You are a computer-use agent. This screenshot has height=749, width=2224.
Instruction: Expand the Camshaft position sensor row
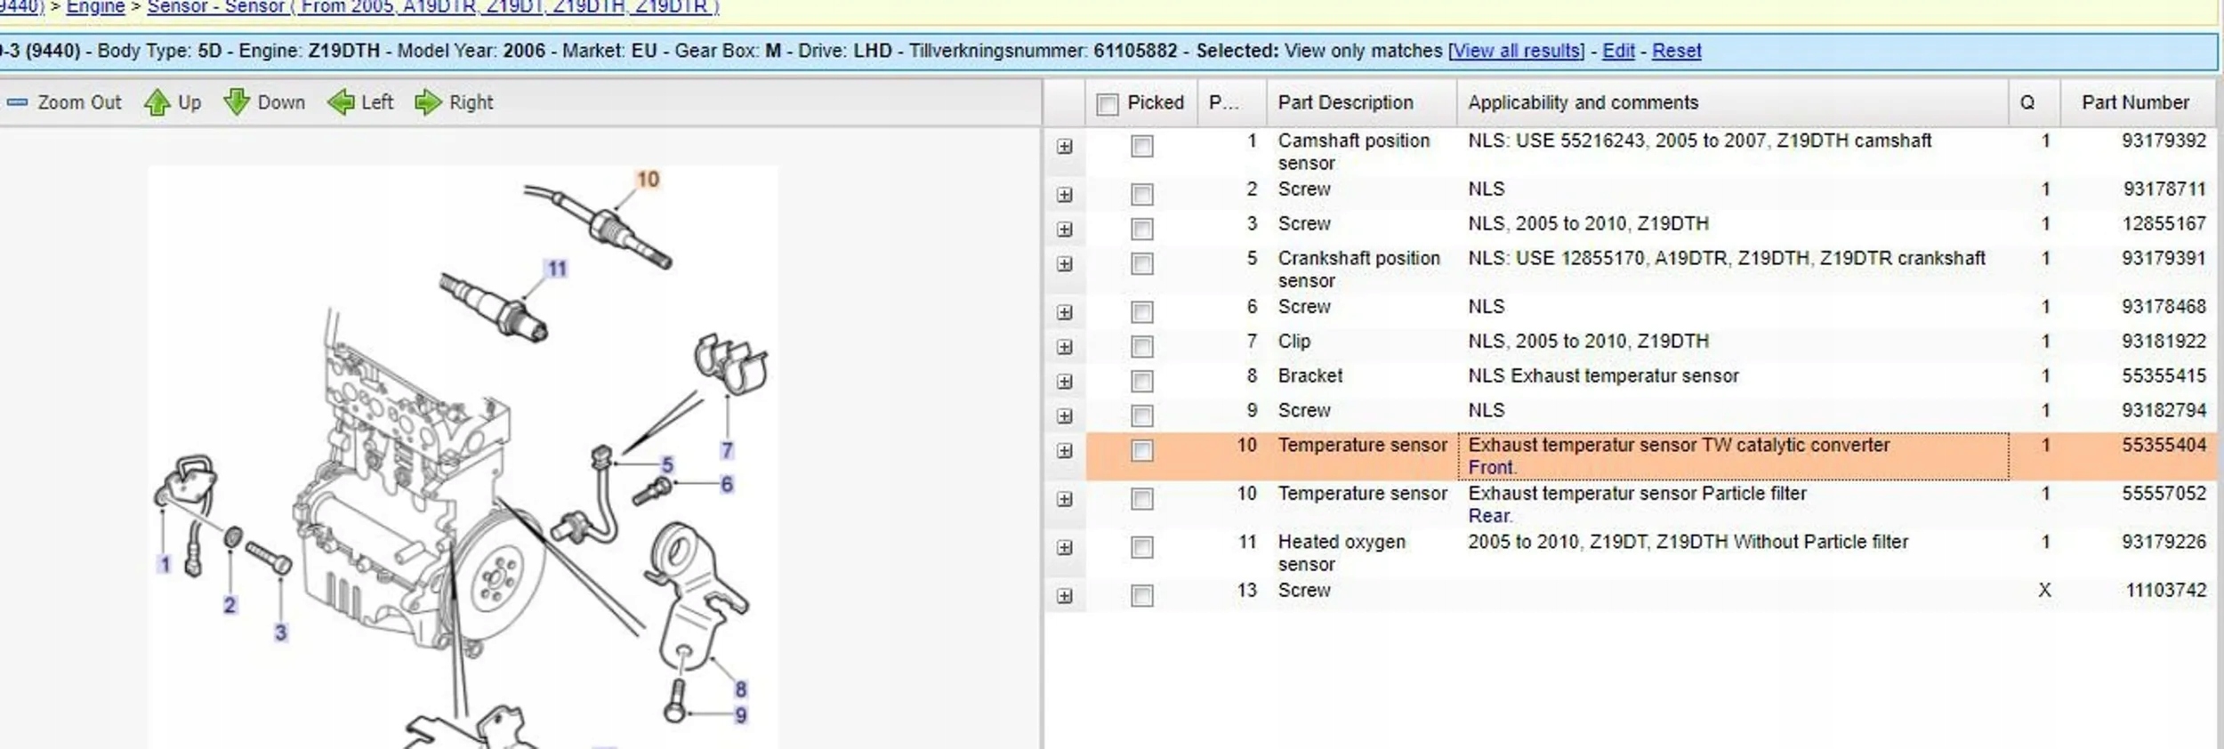point(1065,147)
